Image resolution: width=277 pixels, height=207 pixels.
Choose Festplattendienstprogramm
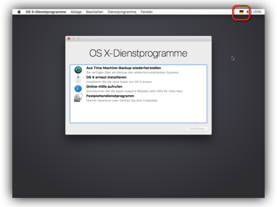click(110, 96)
